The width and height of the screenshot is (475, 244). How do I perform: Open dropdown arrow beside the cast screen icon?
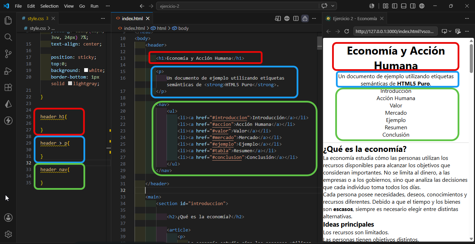point(450,32)
